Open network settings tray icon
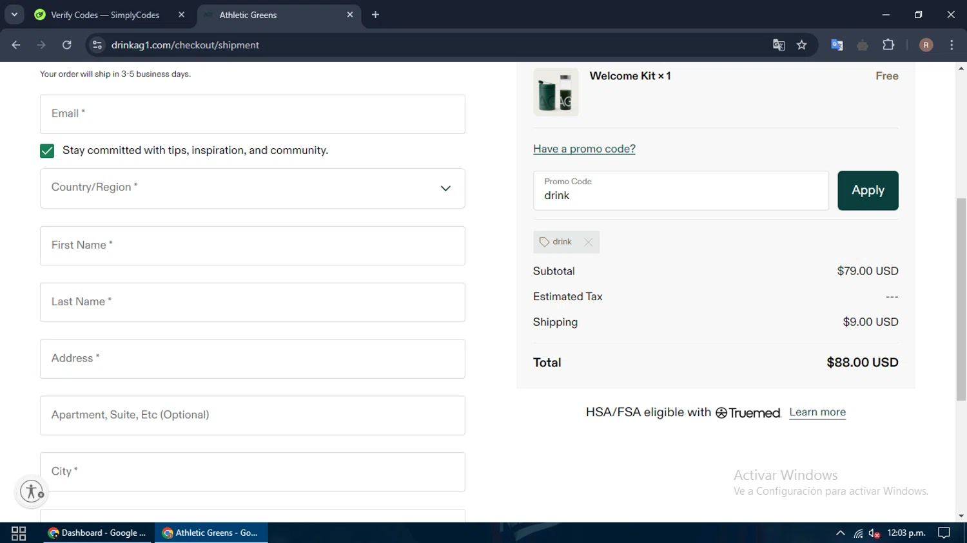The width and height of the screenshot is (967, 543). [x=858, y=533]
